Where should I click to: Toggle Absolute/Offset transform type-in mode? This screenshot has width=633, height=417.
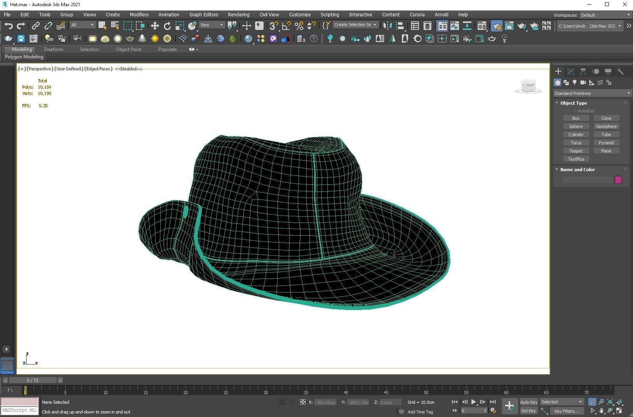point(303,402)
